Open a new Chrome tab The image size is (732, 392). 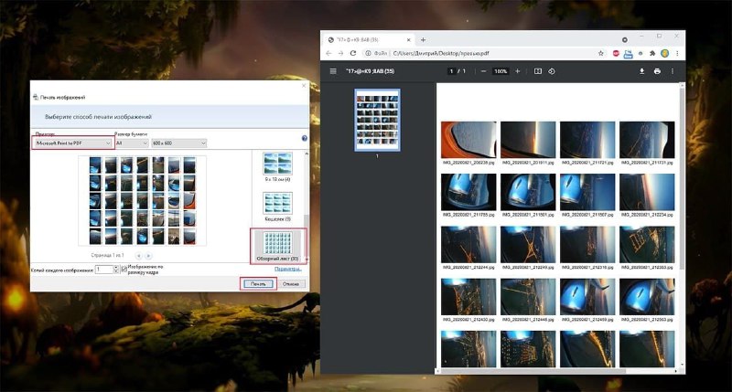[423, 40]
